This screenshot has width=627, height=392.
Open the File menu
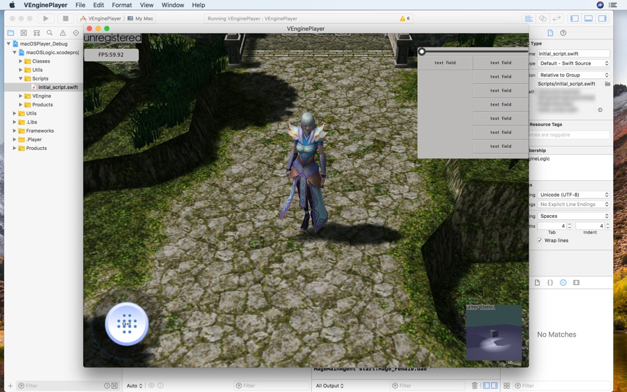point(81,5)
